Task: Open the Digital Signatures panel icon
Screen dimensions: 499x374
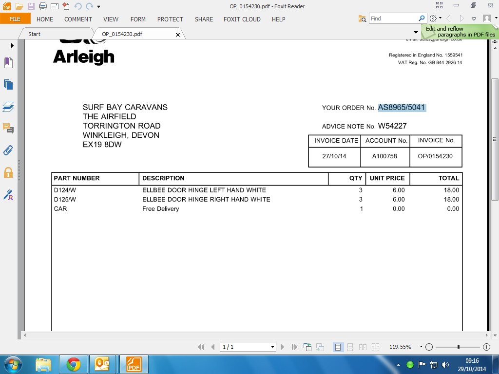Action: [8, 194]
